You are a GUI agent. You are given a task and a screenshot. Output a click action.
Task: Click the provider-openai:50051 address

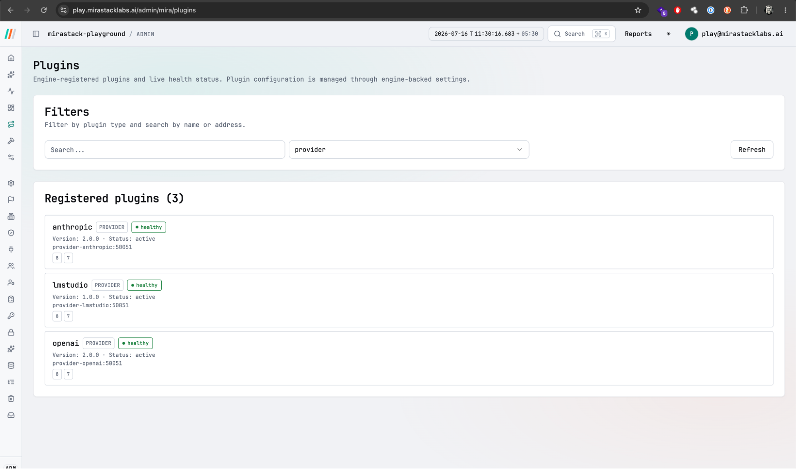pos(87,364)
